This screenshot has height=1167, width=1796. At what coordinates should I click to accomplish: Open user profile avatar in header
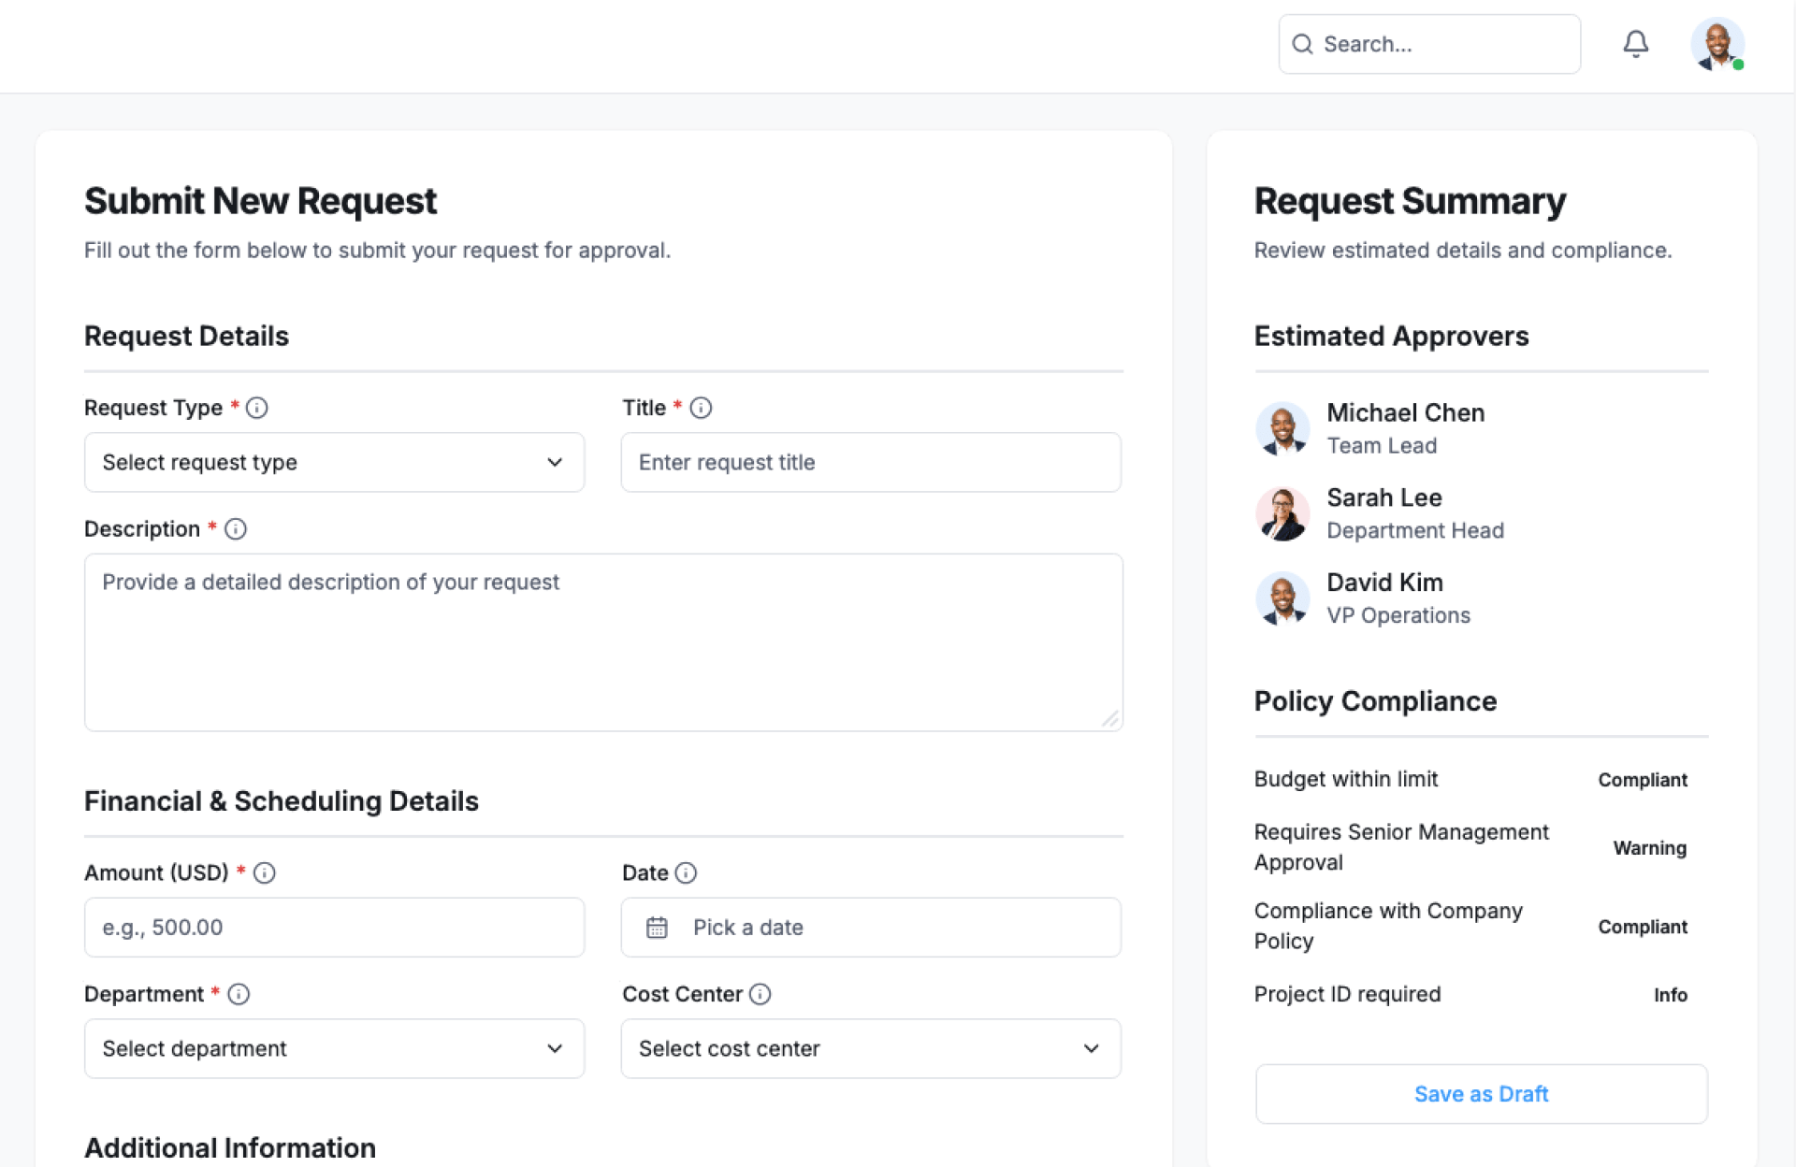click(1716, 44)
